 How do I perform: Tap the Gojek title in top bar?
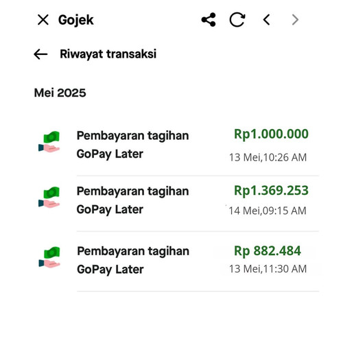75,20
